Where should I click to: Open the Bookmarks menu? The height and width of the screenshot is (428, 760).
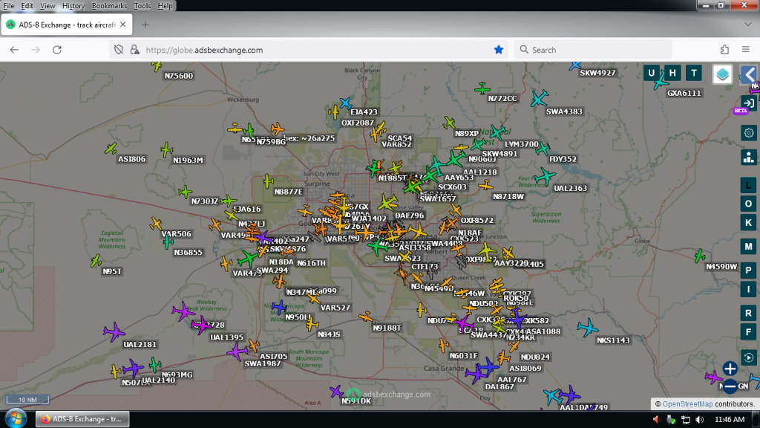(109, 6)
